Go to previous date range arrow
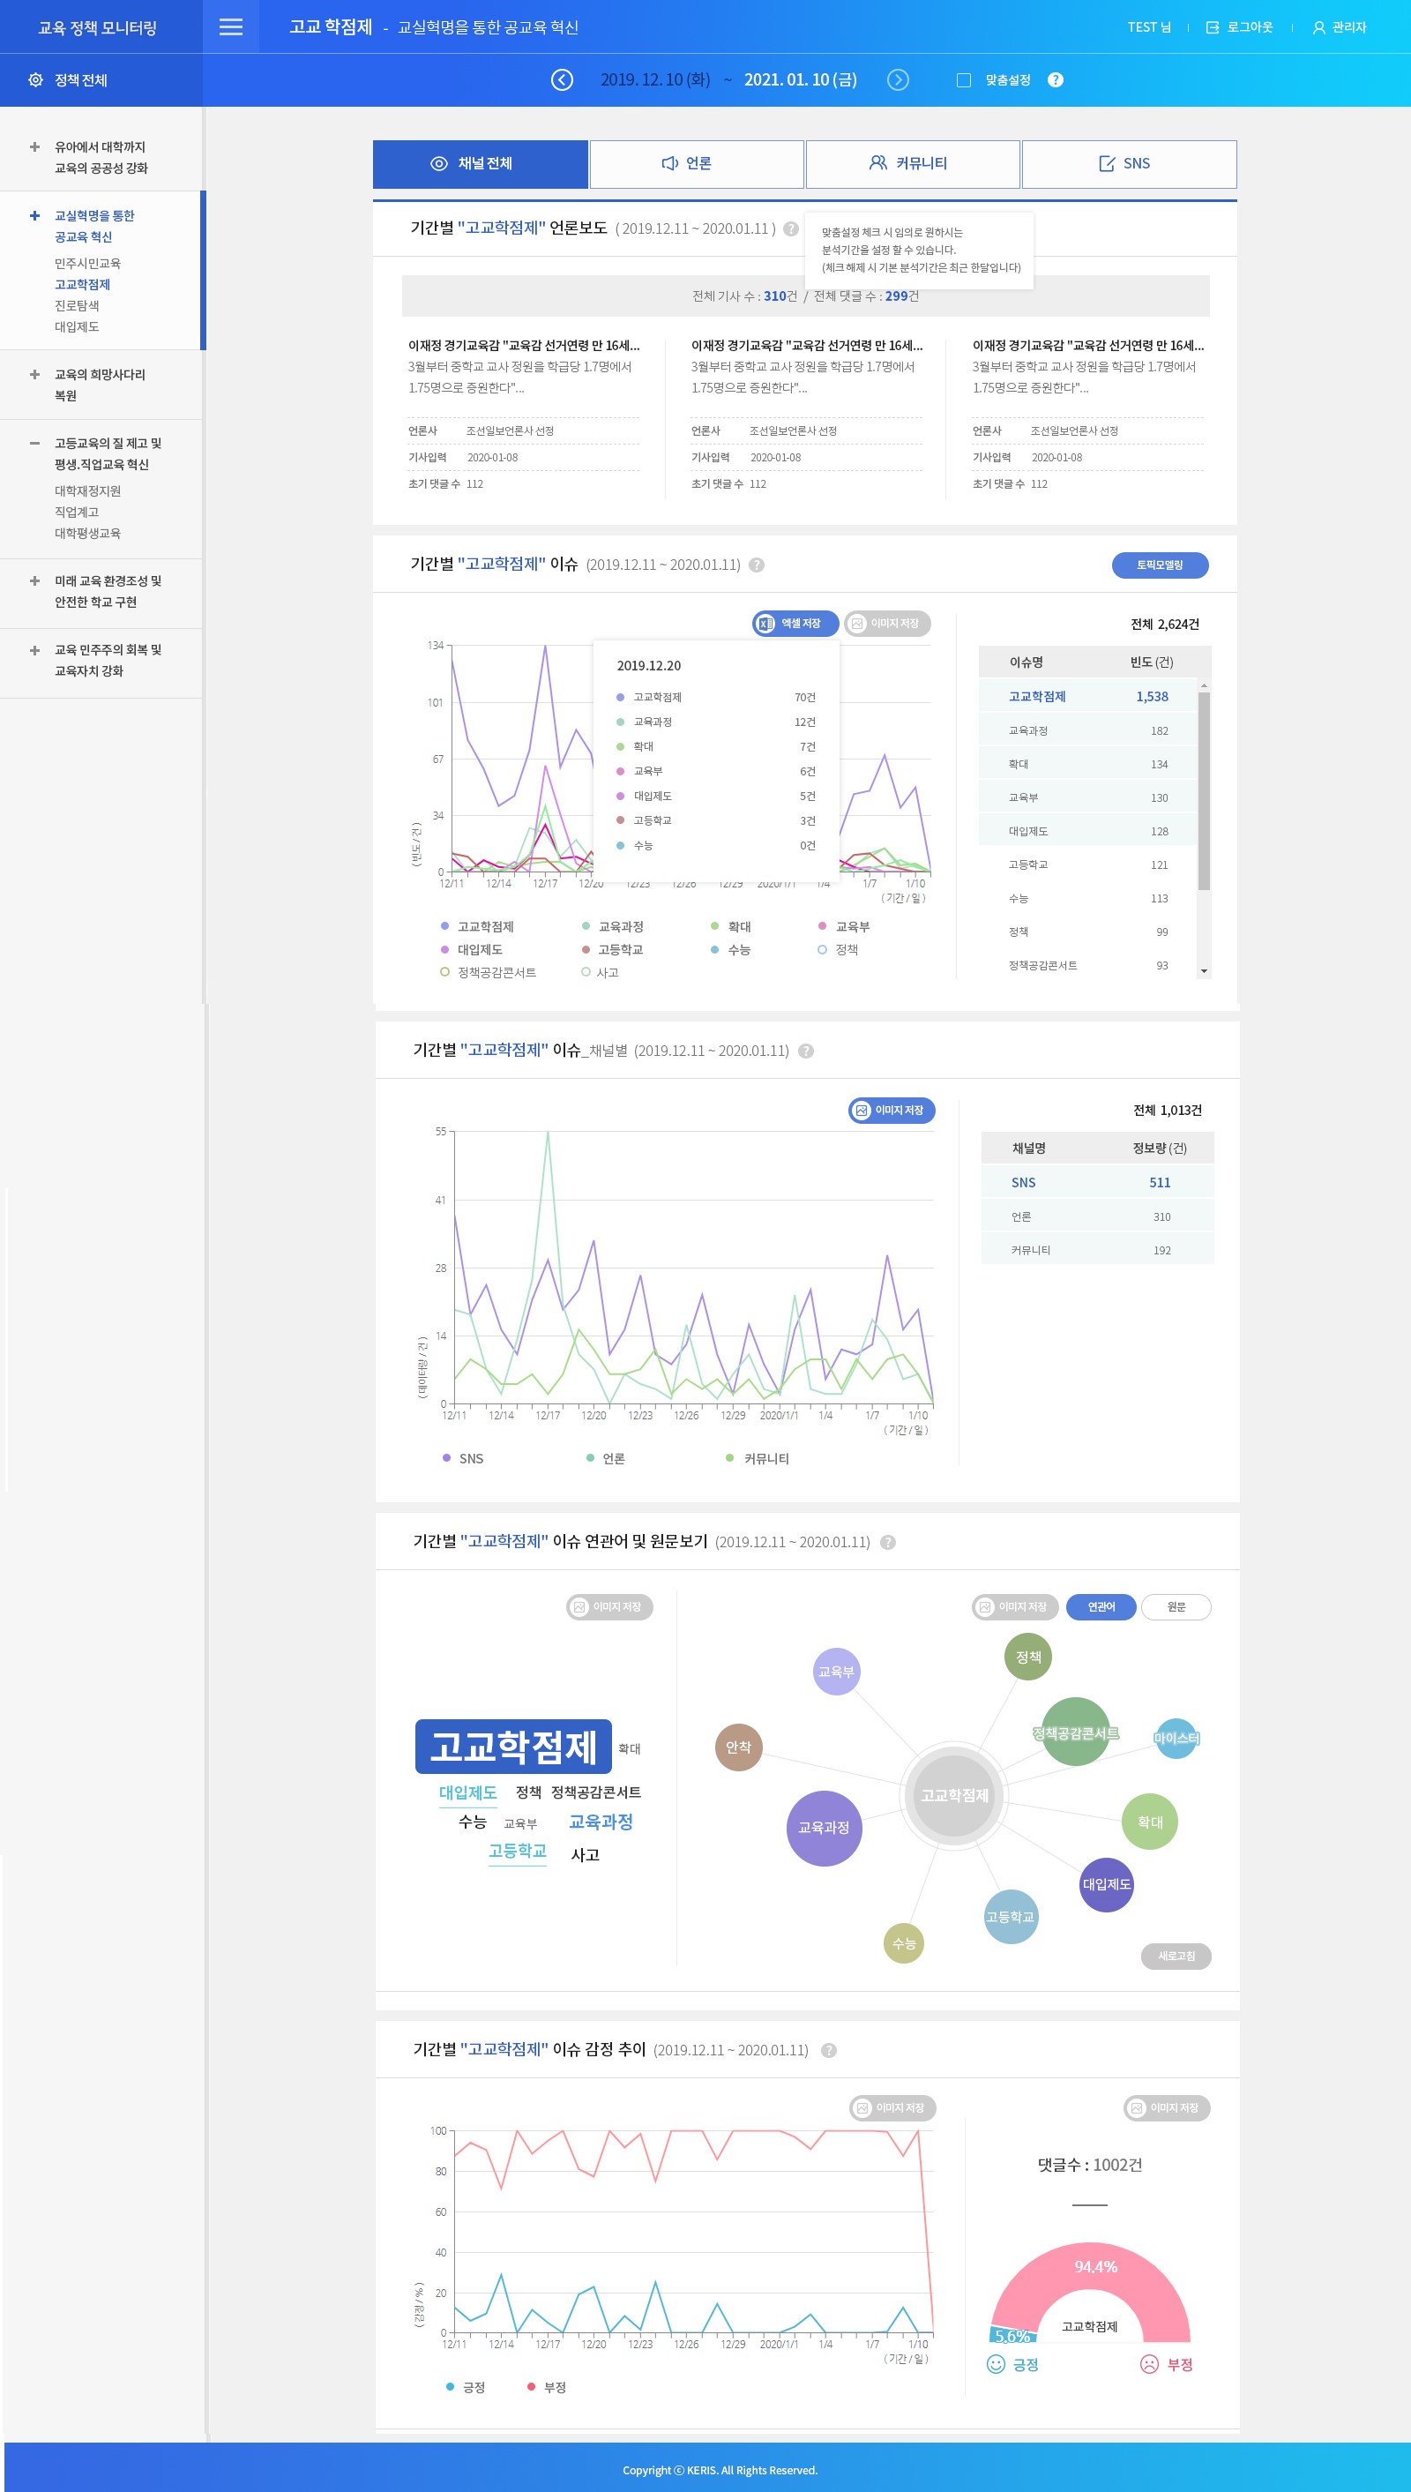This screenshot has width=1411, height=2492. [562, 79]
